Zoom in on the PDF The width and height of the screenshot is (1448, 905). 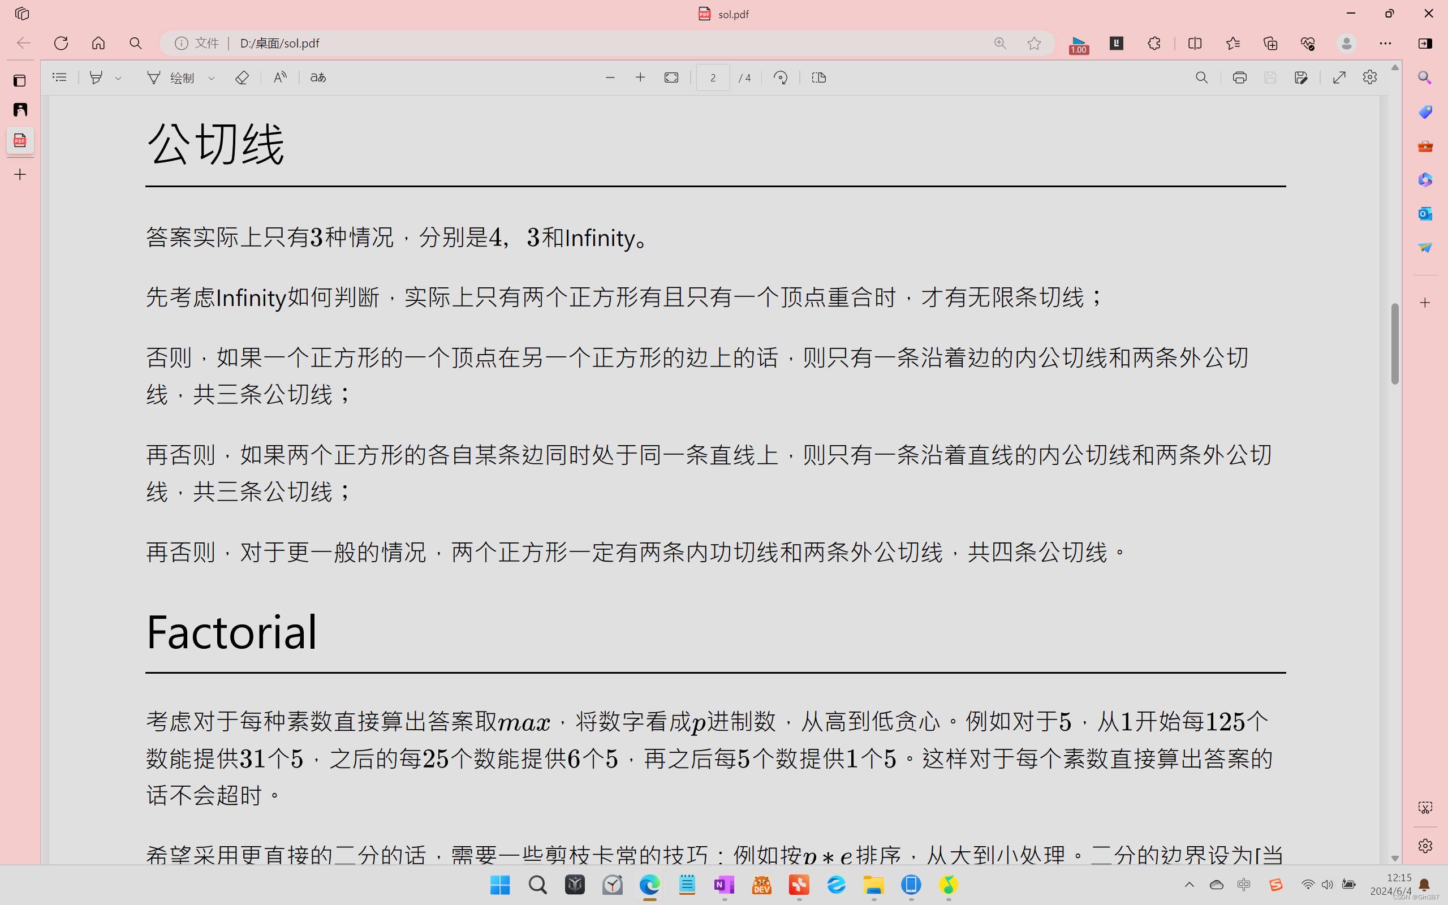coord(640,77)
